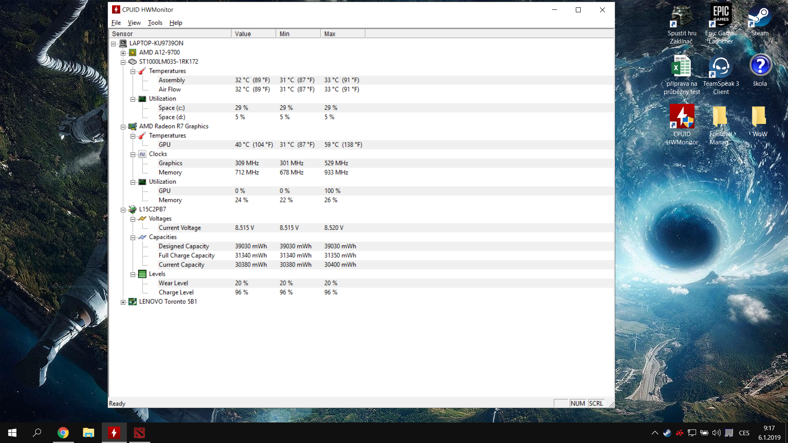Viewport: 788px width, 443px height.
Task: Collapse the Capacities section under the battery
Action: pos(133,237)
